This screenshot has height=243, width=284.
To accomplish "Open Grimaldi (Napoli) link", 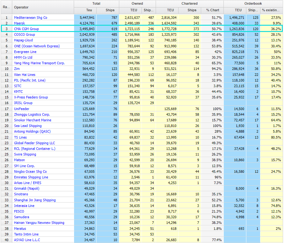I will pos(27,188).
